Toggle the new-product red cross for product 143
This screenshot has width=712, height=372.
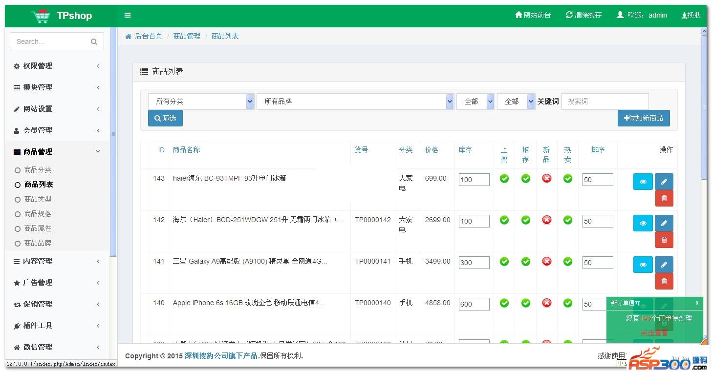point(546,179)
